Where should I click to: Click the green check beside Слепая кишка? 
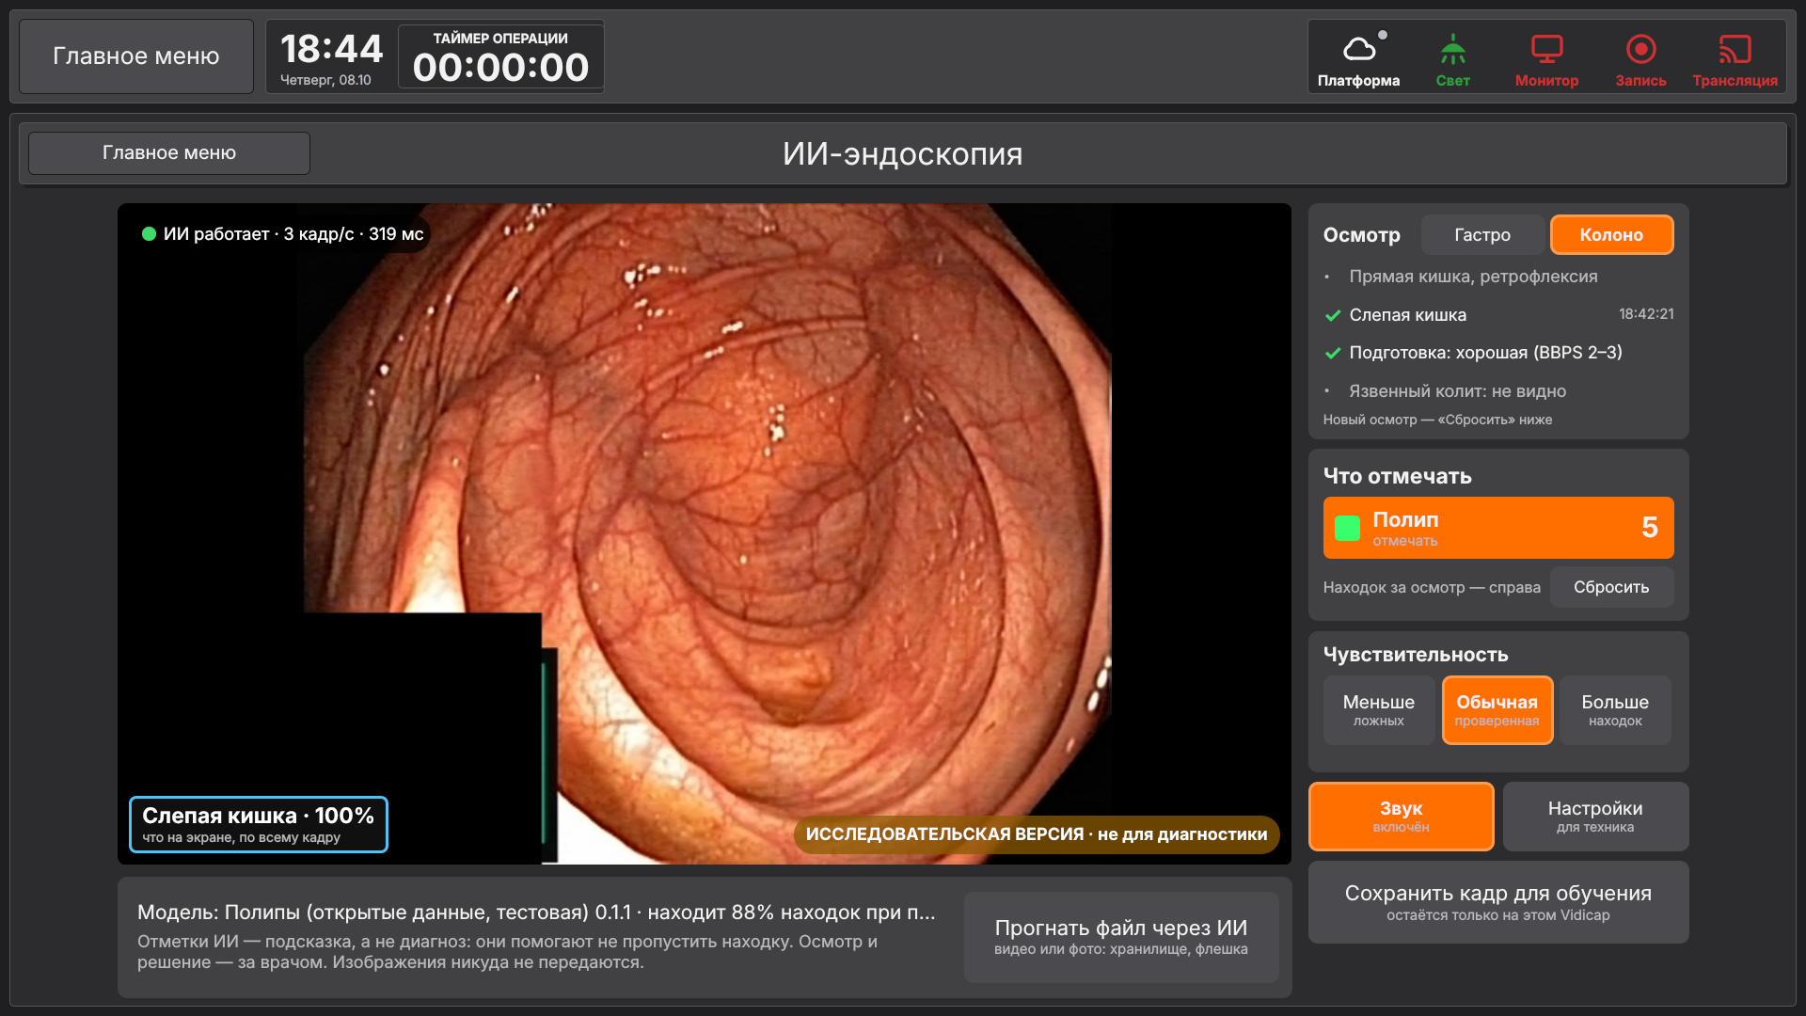tap(1332, 315)
